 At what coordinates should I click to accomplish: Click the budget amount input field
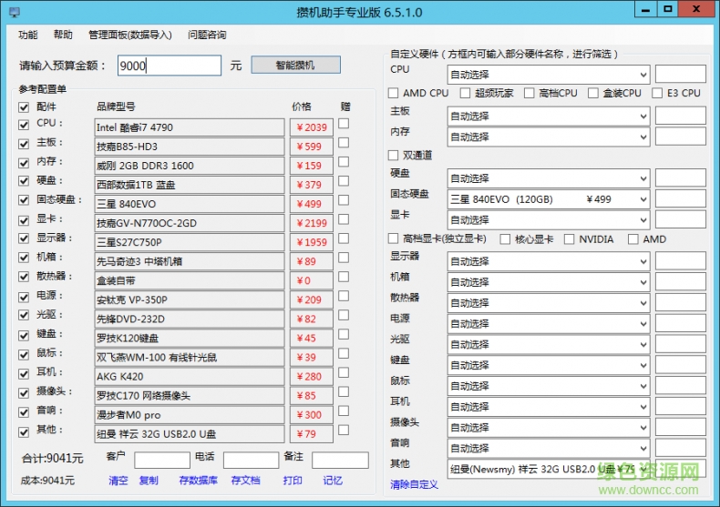click(x=169, y=66)
